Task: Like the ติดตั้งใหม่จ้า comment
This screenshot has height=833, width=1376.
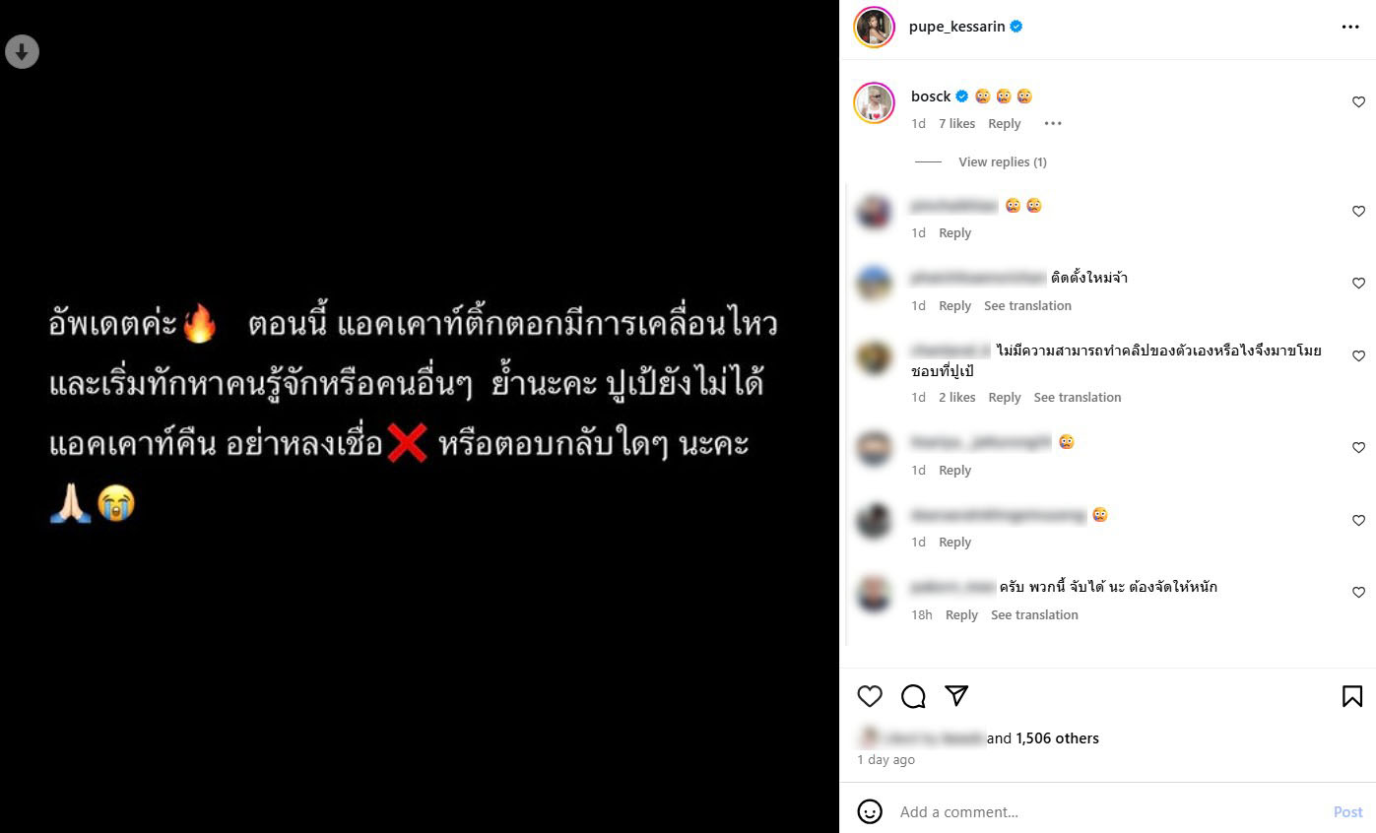Action: (1358, 284)
